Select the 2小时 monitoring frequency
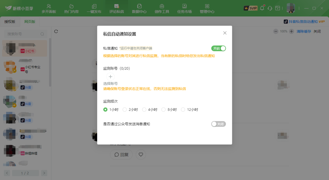Viewport: 329px width, 180px height. tap(125, 109)
